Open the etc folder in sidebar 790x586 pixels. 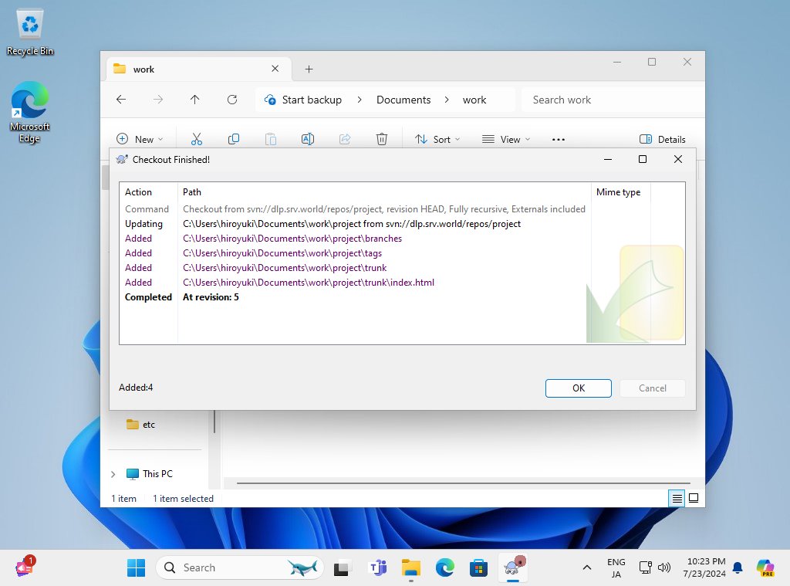click(142, 425)
